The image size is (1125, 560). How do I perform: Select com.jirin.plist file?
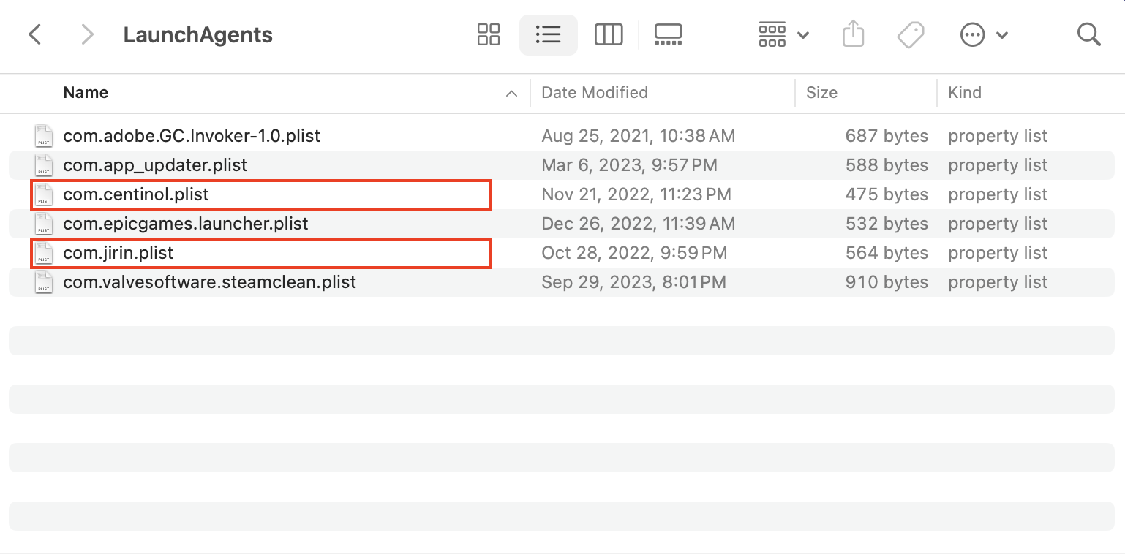(x=118, y=253)
